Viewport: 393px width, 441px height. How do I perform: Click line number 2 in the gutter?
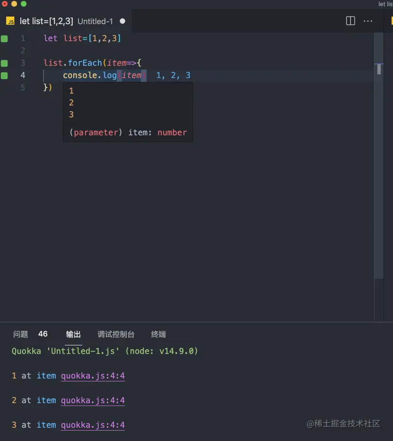coord(23,51)
